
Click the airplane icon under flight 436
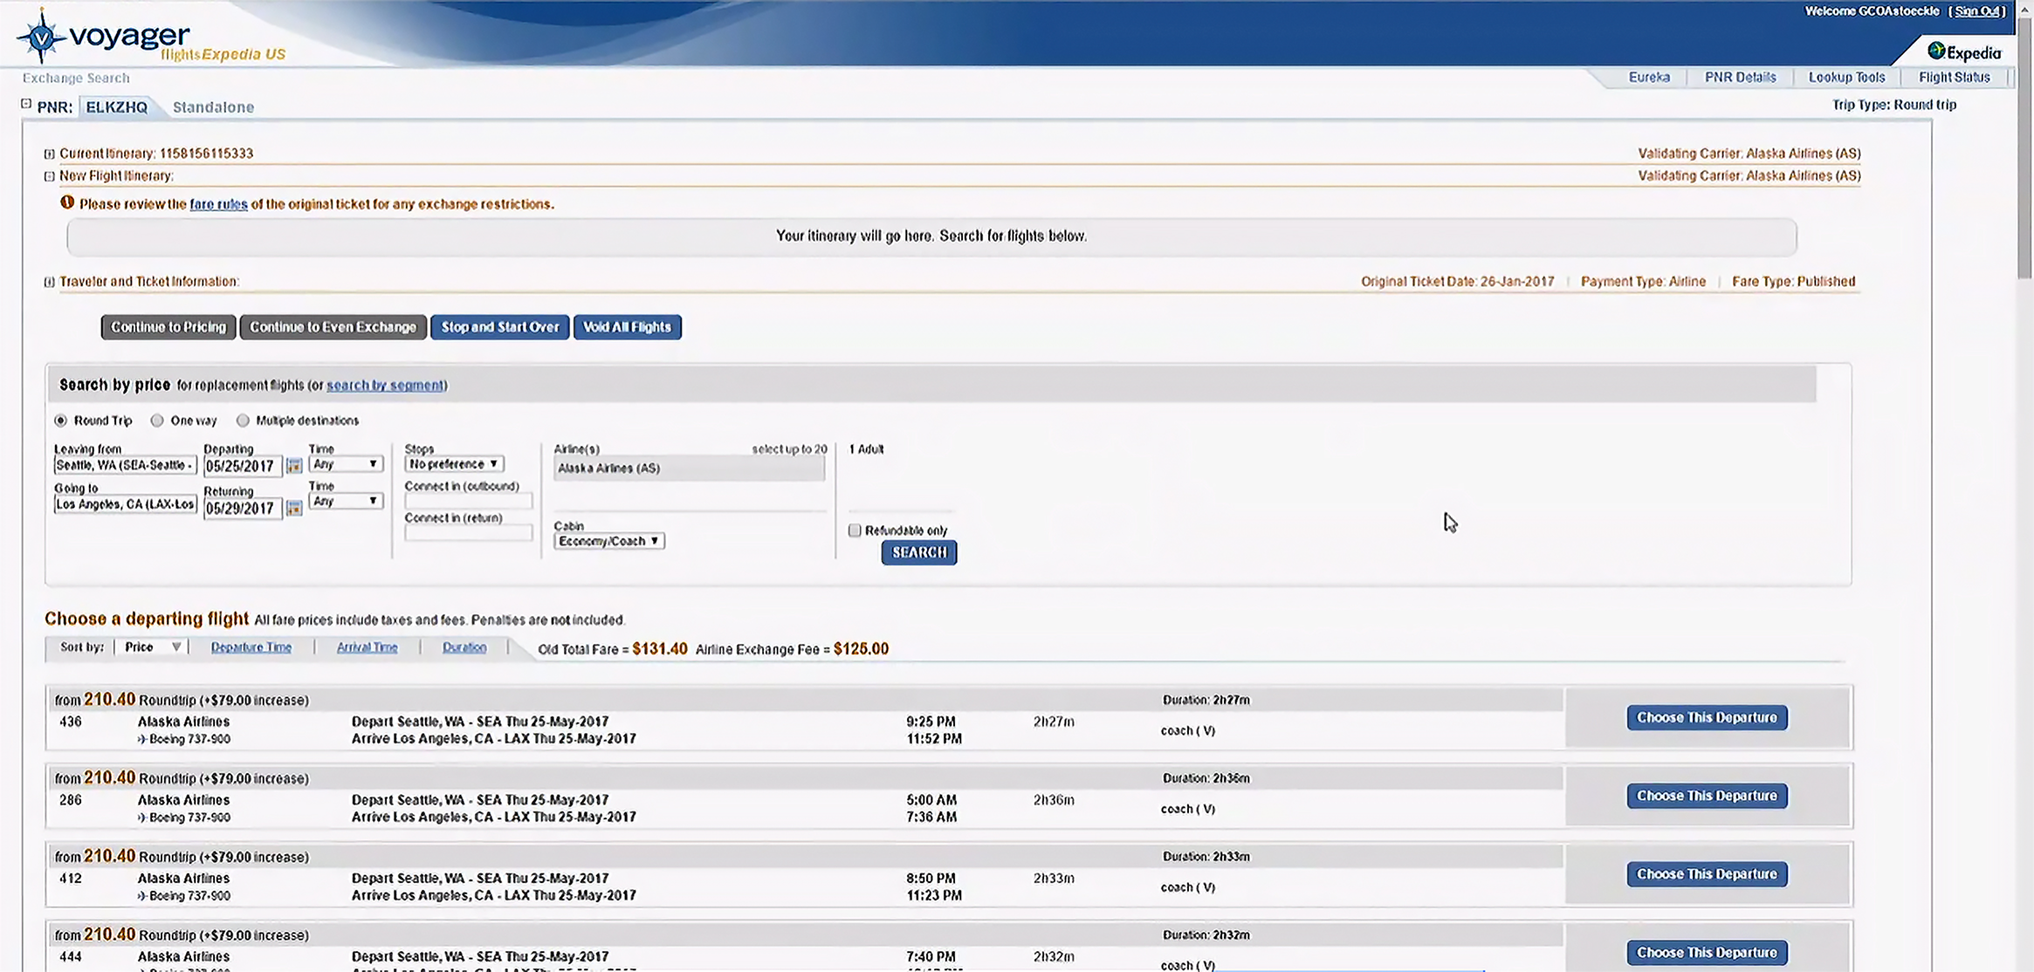(x=142, y=739)
